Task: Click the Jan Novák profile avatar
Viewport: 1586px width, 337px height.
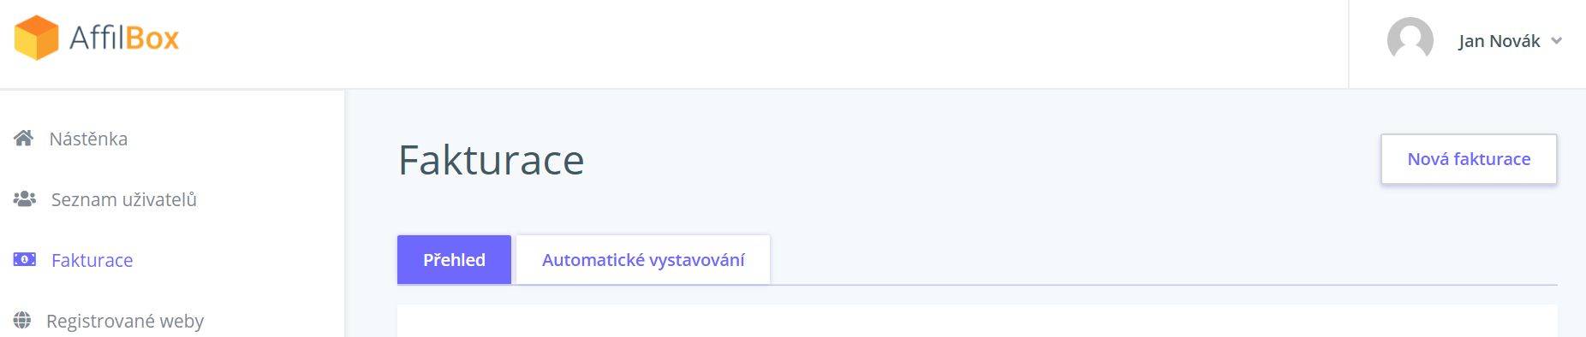Action: coord(1410,39)
